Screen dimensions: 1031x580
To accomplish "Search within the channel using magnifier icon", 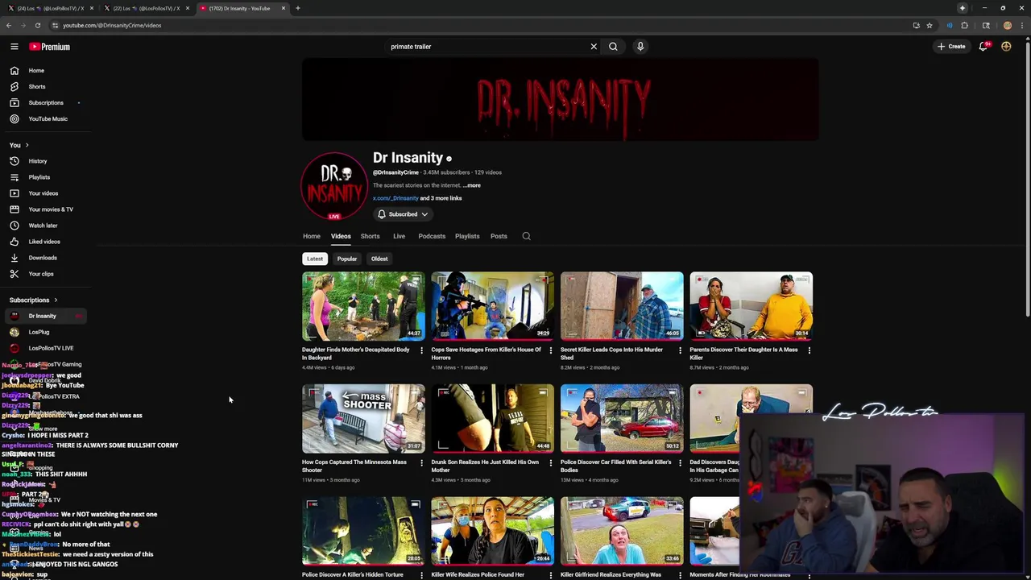I will 526,236.
